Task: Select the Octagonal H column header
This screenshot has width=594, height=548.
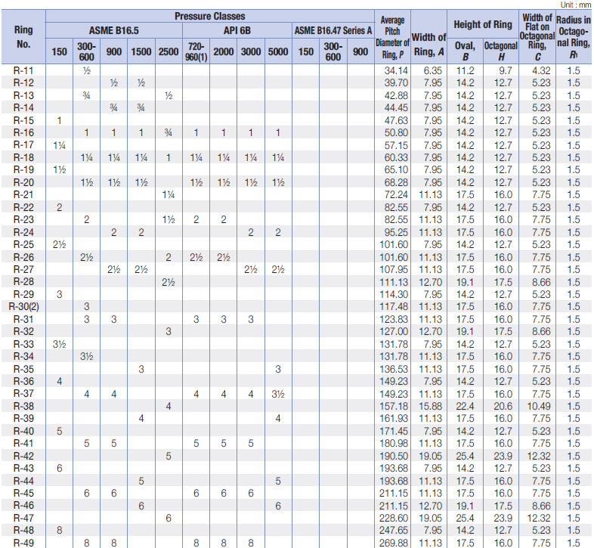Action: pos(501,51)
